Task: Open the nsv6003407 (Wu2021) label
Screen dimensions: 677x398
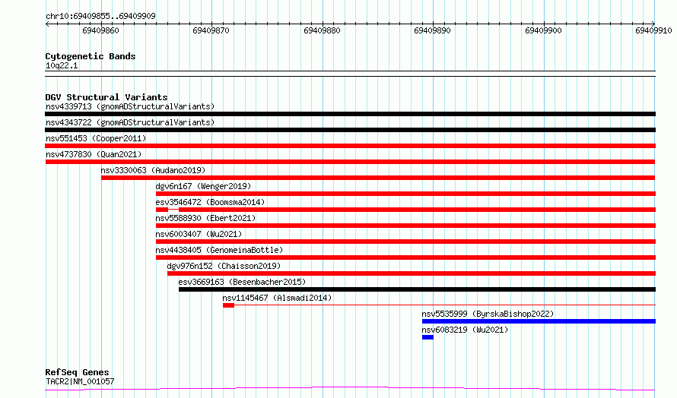Action: (x=199, y=234)
